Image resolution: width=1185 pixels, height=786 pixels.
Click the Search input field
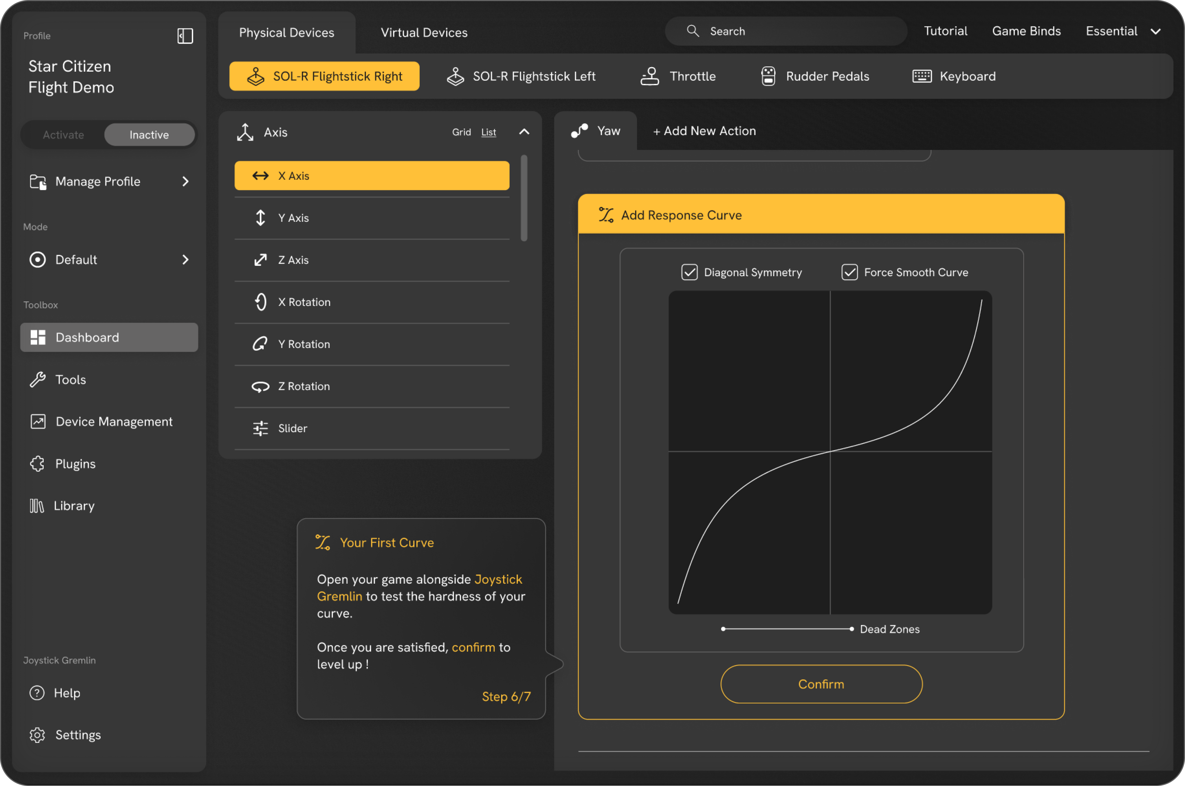point(786,31)
